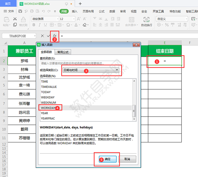Click the Top Align icon
Screen dimensions: 198x177
click(x=95, y=19)
